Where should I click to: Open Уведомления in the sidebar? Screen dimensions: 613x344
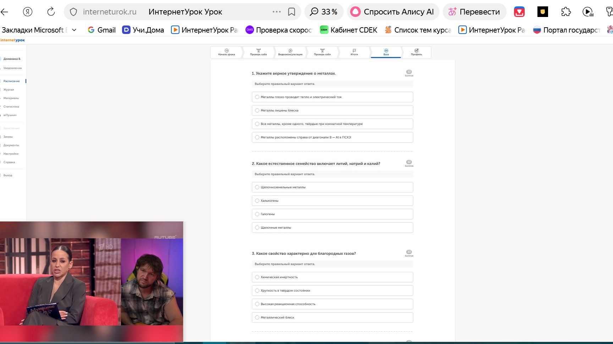[12, 68]
